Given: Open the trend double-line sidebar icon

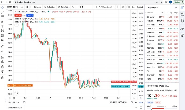Looking at the screenshot, I should (182, 29).
